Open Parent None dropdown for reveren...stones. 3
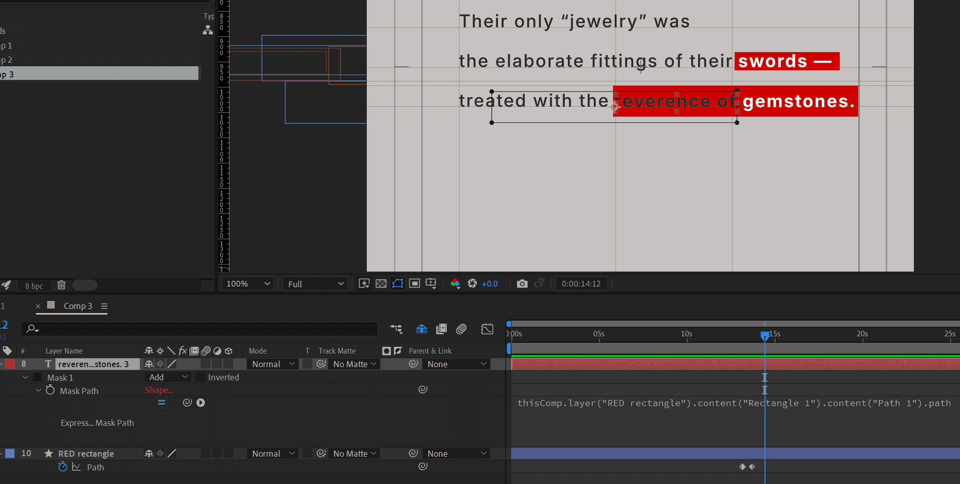960x484 pixels. pyautogui.click(x=456, y=364)
